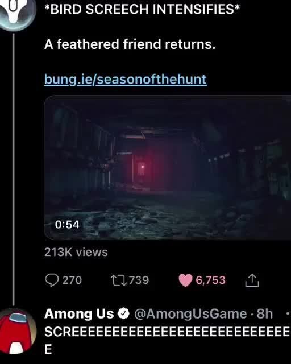The width and height of the screenshot is (291, 364).
Task: Open the Destiny profile avatar
Action: point(16,14)
